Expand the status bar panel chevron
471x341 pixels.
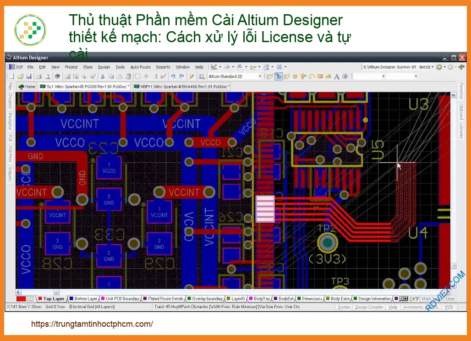pyautogui.click(x=462, y=307)
